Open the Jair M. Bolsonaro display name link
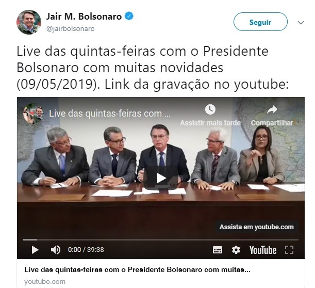 click(84, 17)
